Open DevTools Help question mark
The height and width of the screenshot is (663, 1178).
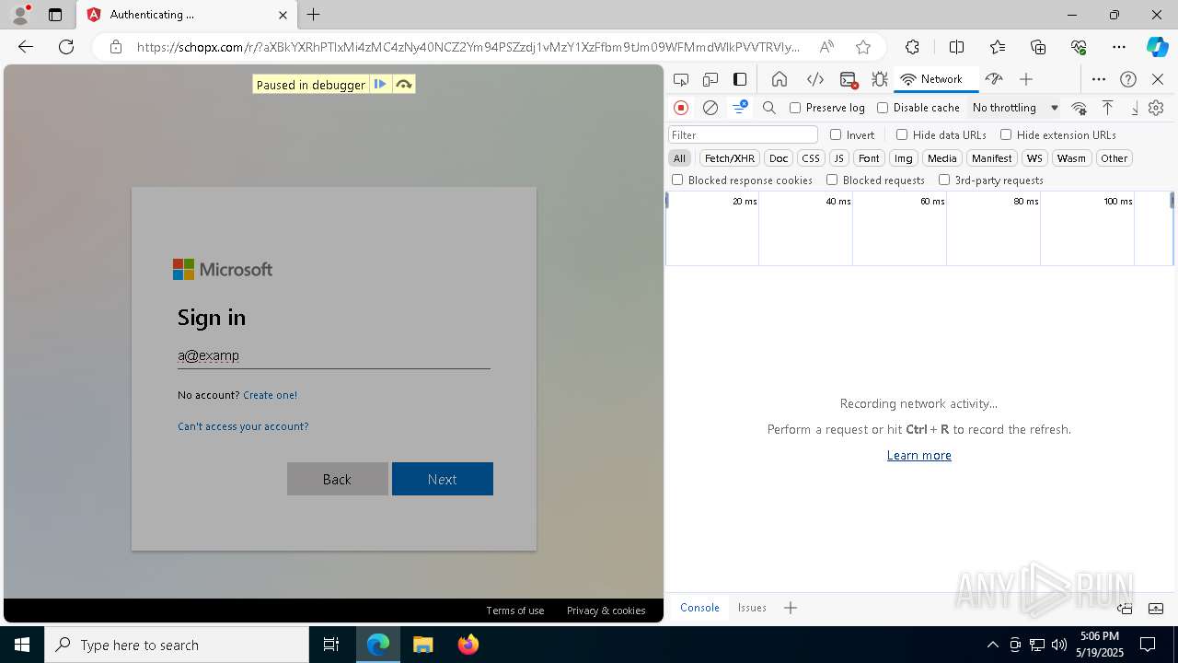click(1128, 79)
